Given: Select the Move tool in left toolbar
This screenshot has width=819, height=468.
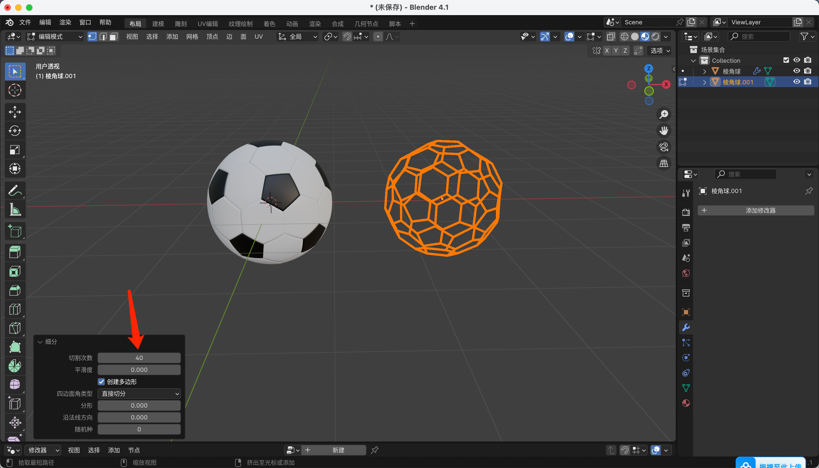Looking at the screenshot, I should pyautogui.click(x=15, y=112).
